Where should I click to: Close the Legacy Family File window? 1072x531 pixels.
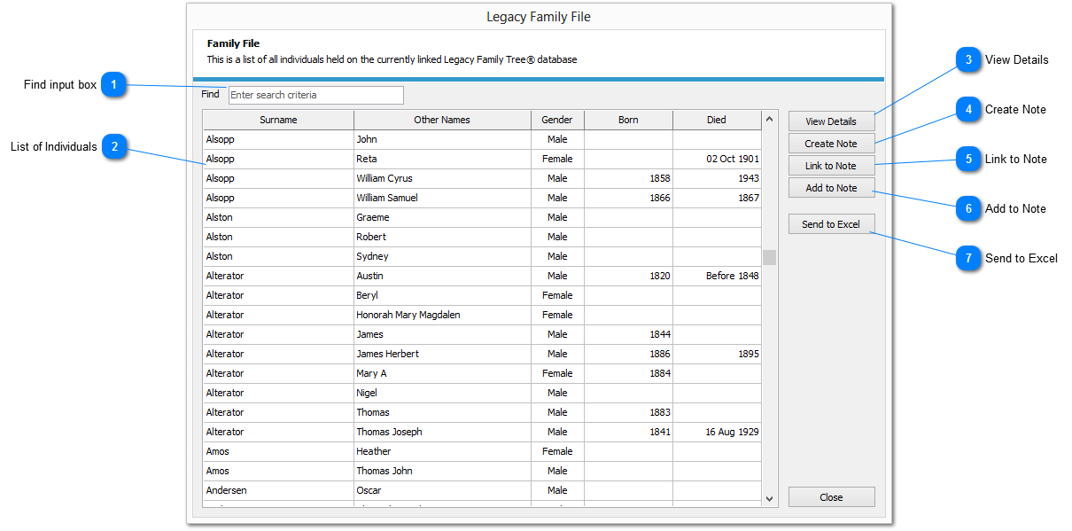[831, 496]
